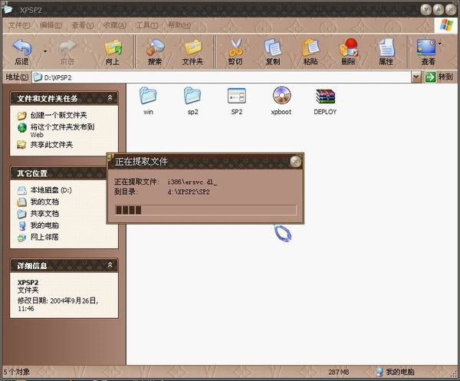Toggle the Folders (文件夹) pane button
The width and height of the screenshot is (460, 381).
(x=192, y=52)
